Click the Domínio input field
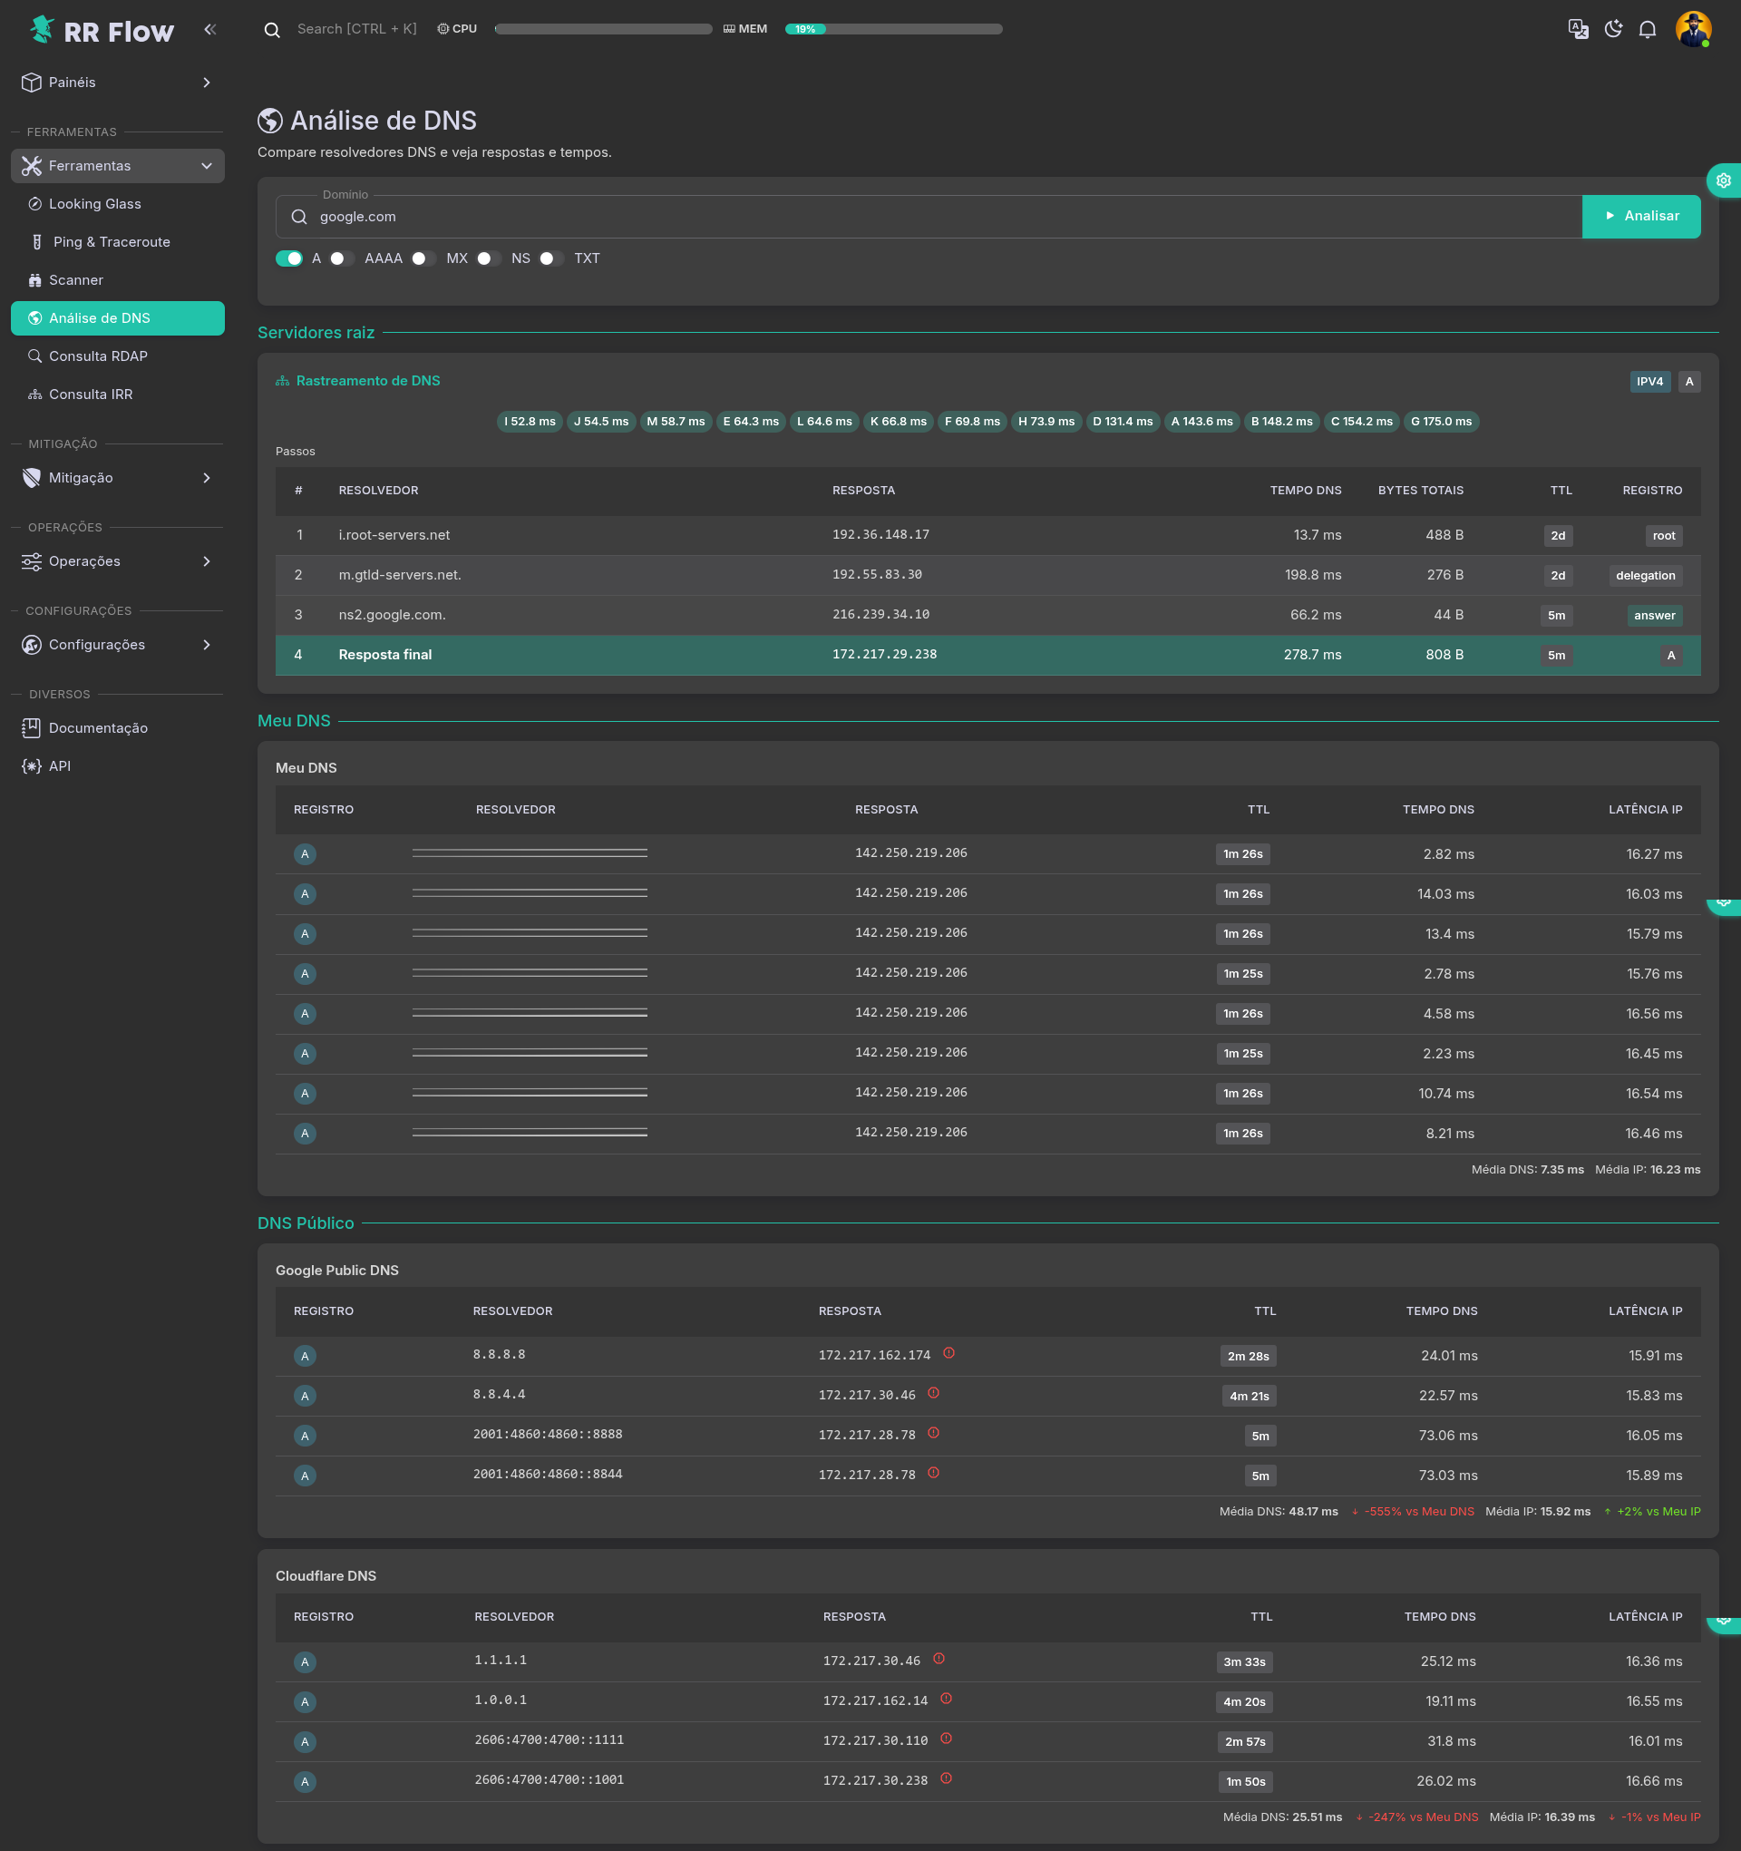The image size is (1741, 1851). (x=931, y=217)
